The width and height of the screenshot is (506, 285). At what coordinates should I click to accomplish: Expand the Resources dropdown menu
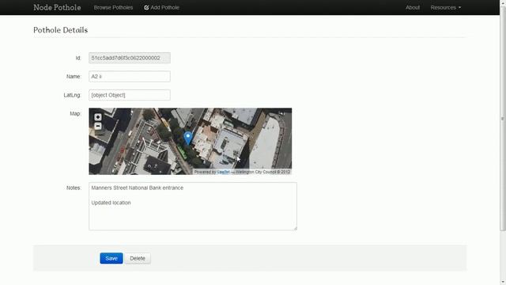[445, 7]
